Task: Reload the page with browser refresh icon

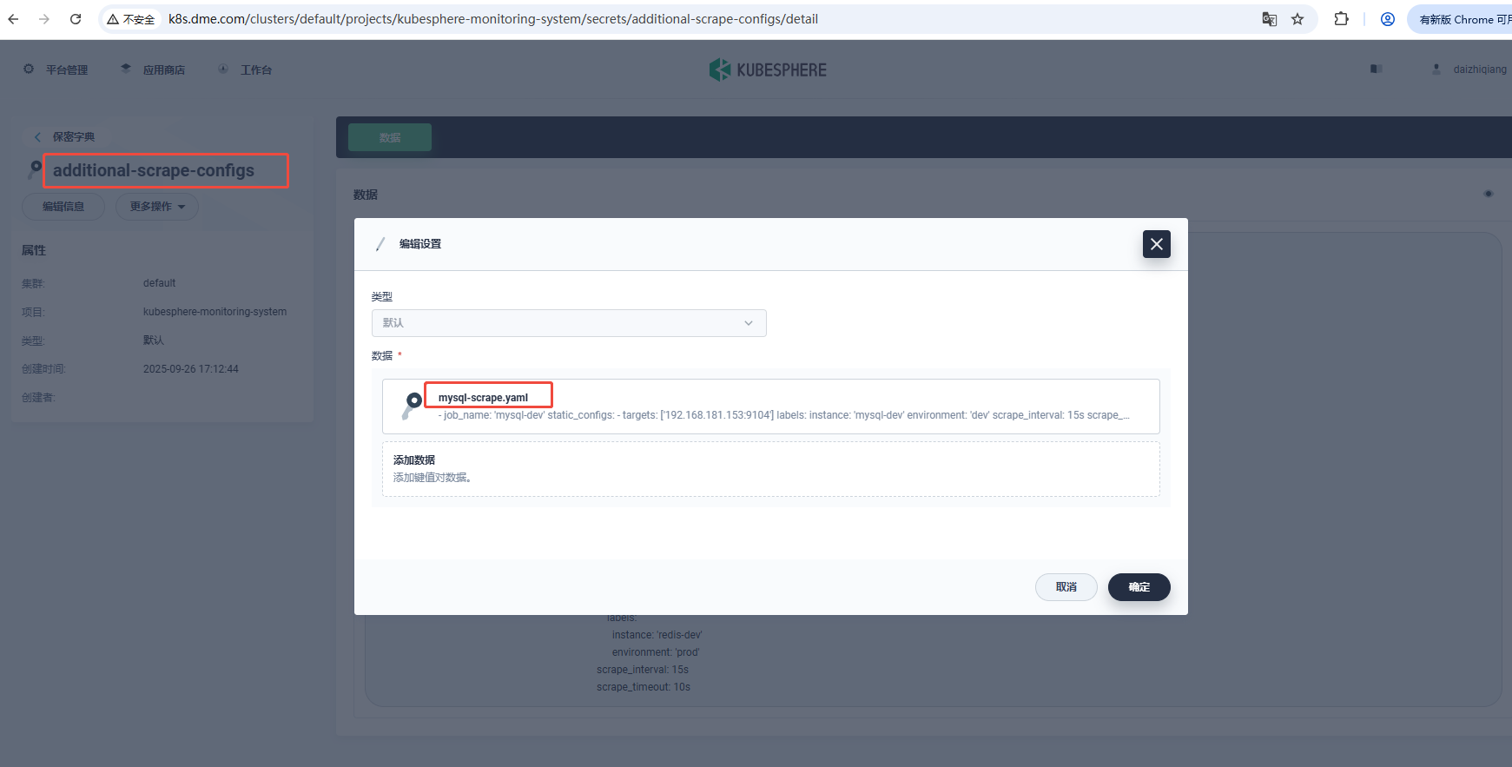Action: [x=76, y=19]
